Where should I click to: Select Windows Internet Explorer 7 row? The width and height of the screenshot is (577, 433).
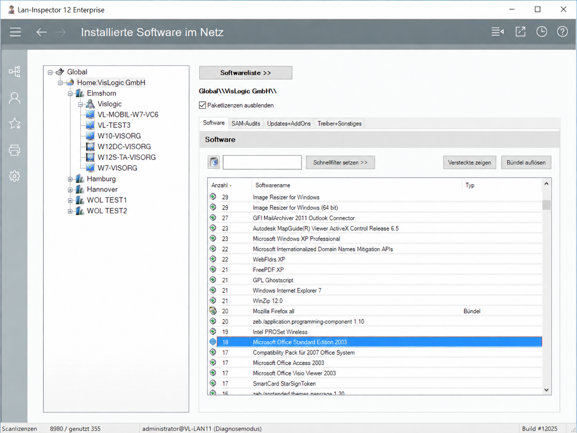(375, 290)
